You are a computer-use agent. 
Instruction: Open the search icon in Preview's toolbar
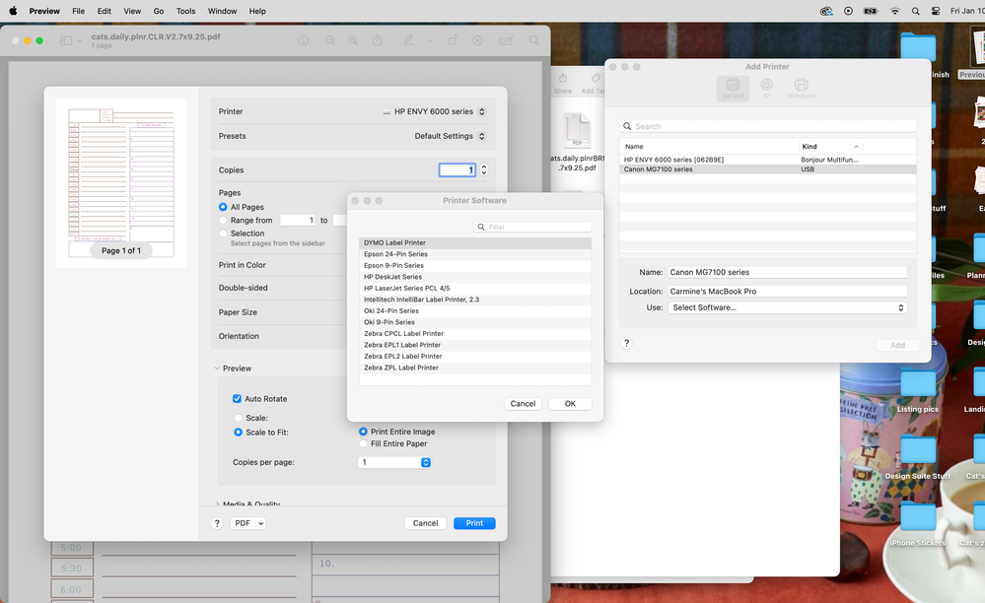coord(534,40)
